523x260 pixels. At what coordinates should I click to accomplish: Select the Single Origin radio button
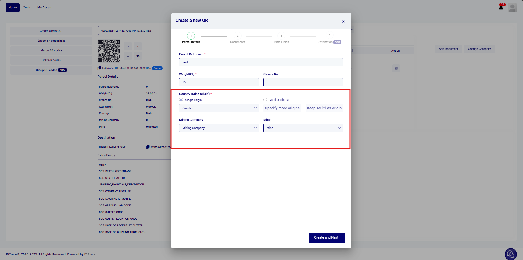(181, 100)
